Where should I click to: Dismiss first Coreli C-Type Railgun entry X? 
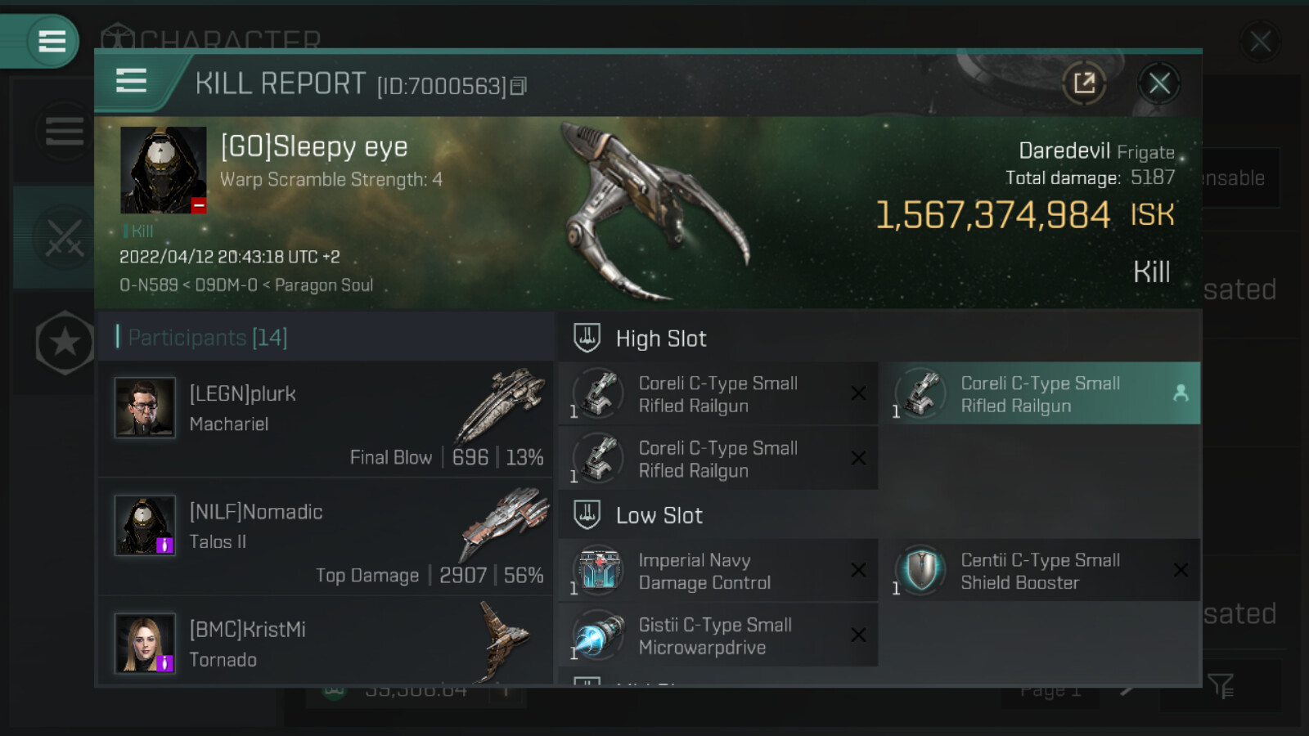click(858, 393)
